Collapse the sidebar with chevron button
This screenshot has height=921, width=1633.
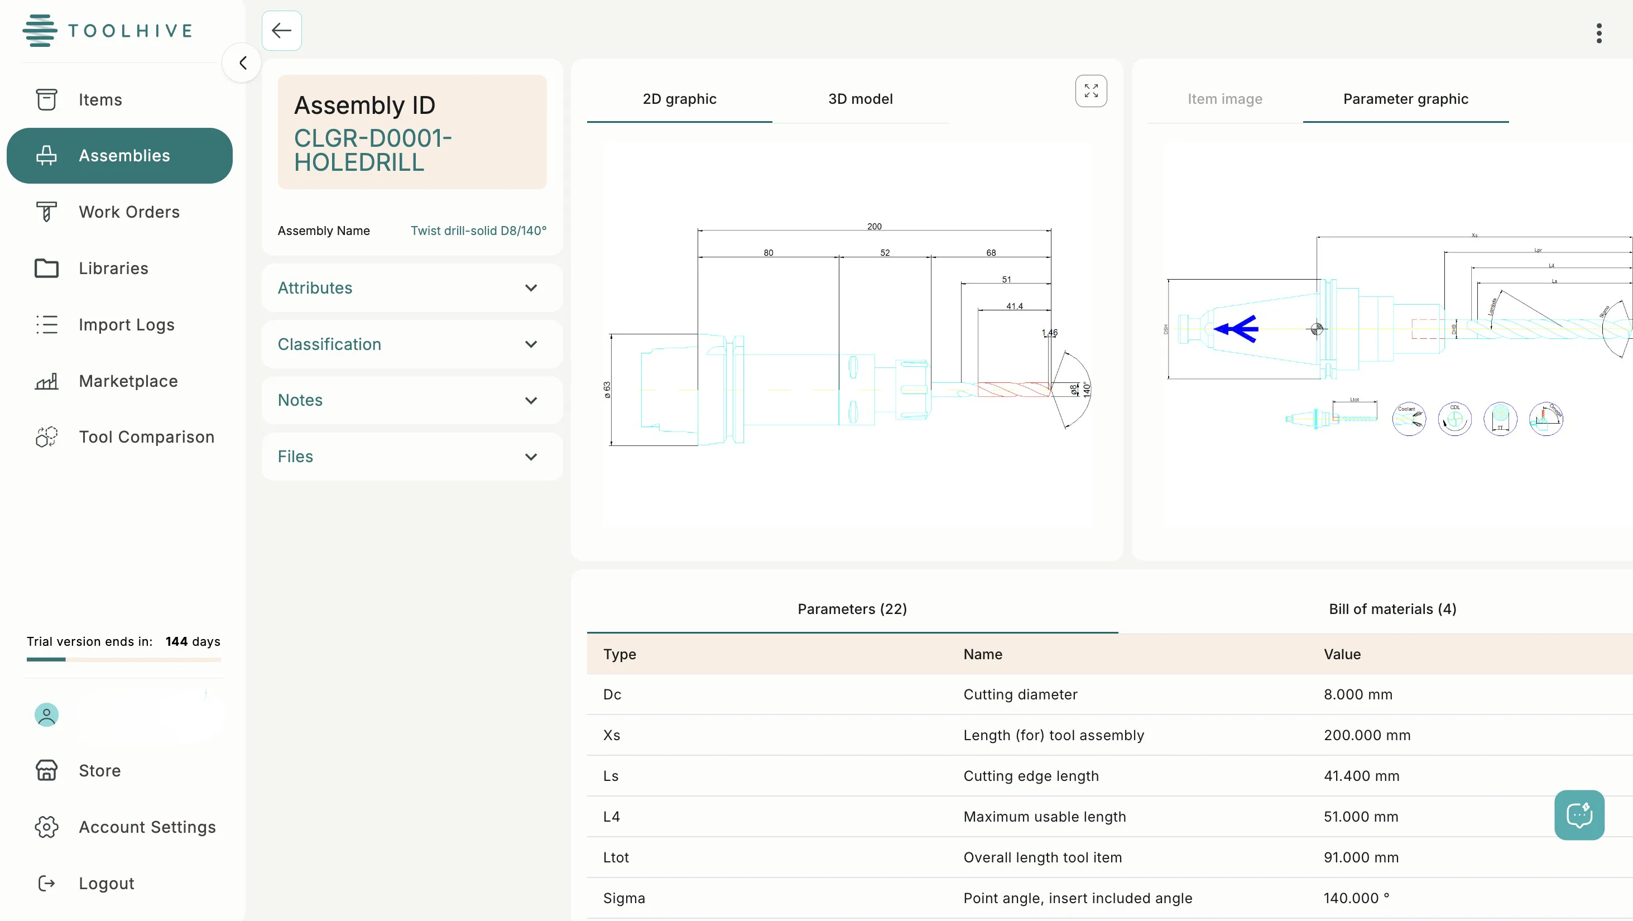pyautogui.click(x=242, y=63)
